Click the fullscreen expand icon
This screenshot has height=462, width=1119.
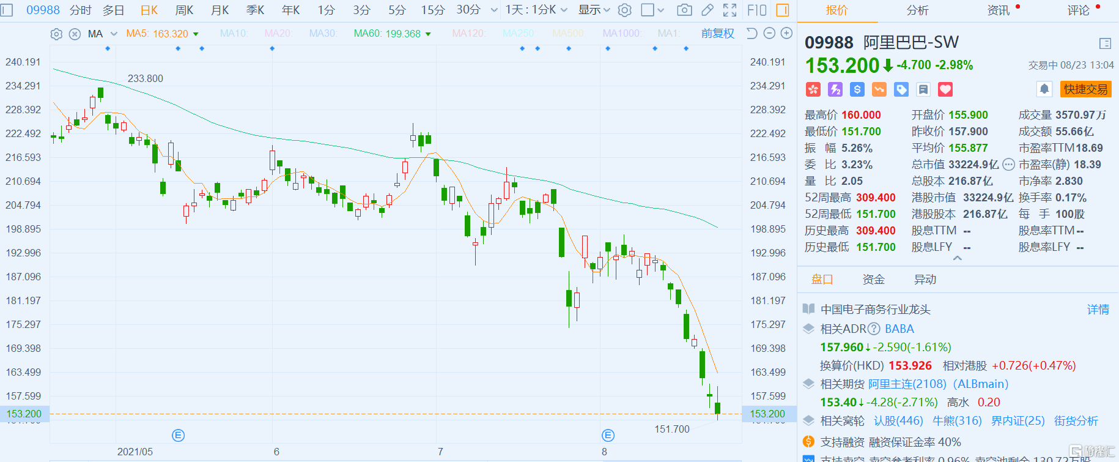pos(729,10)
